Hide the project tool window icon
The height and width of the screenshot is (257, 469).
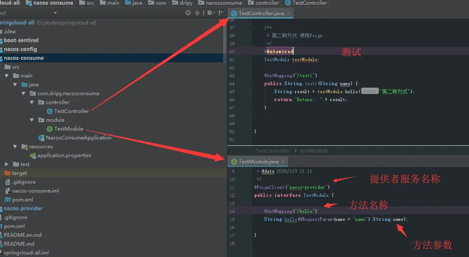(221, 13)
